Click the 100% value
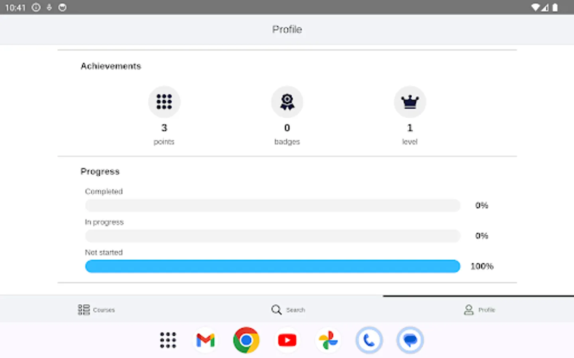574x358 pixels. click(x=482, y=266)
